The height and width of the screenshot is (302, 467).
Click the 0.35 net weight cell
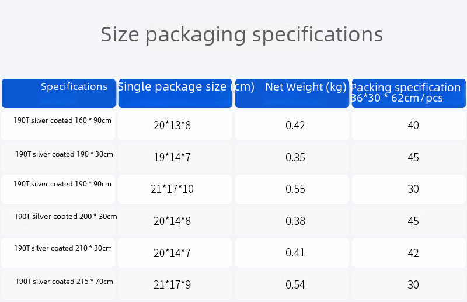pyautogui.click(x=295, y=158)
